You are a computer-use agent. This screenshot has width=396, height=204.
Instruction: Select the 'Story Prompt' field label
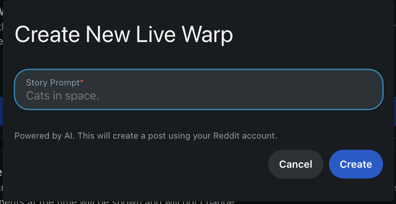(x=53, y=83)
